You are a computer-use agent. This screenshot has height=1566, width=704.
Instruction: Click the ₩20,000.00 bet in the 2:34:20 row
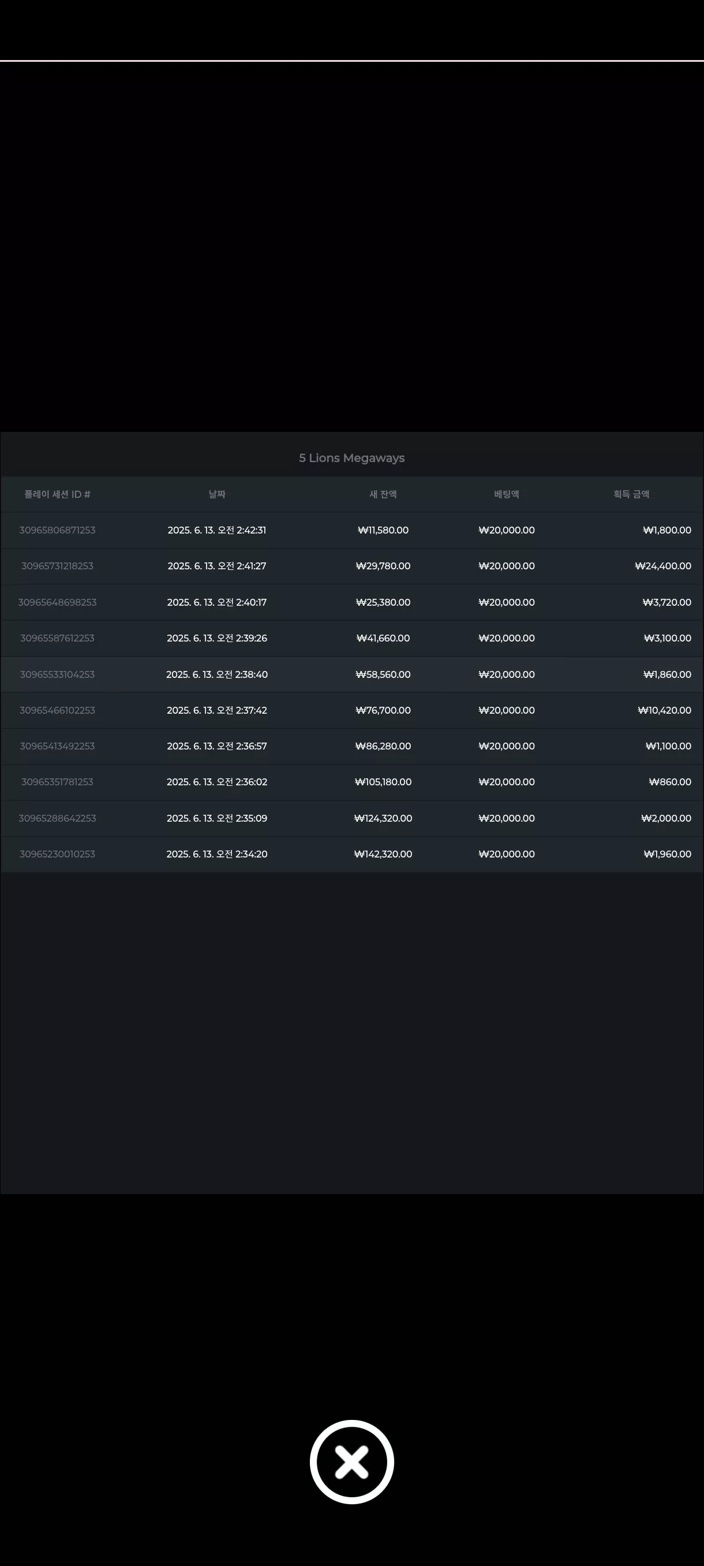[507, 854]
